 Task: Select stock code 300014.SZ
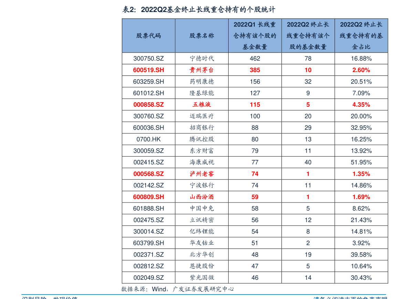148,231
